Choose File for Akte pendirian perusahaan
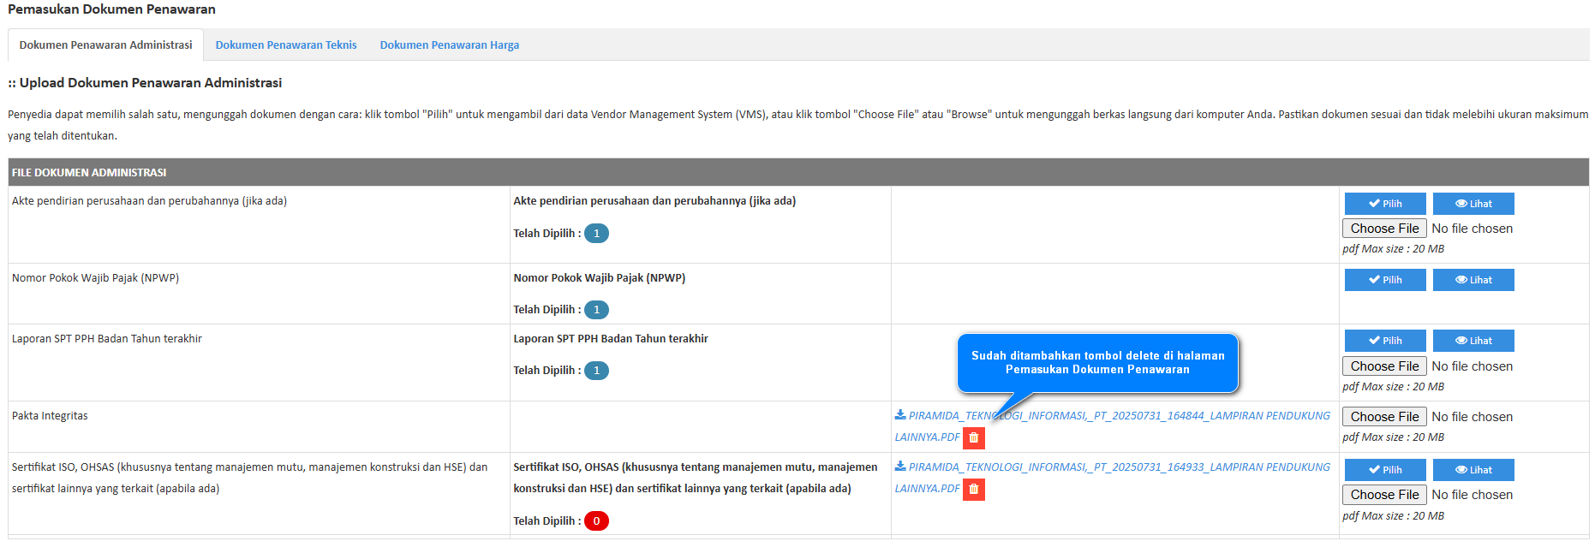1595x547 pixels. pyautogui.click(x=1383, y=229)
